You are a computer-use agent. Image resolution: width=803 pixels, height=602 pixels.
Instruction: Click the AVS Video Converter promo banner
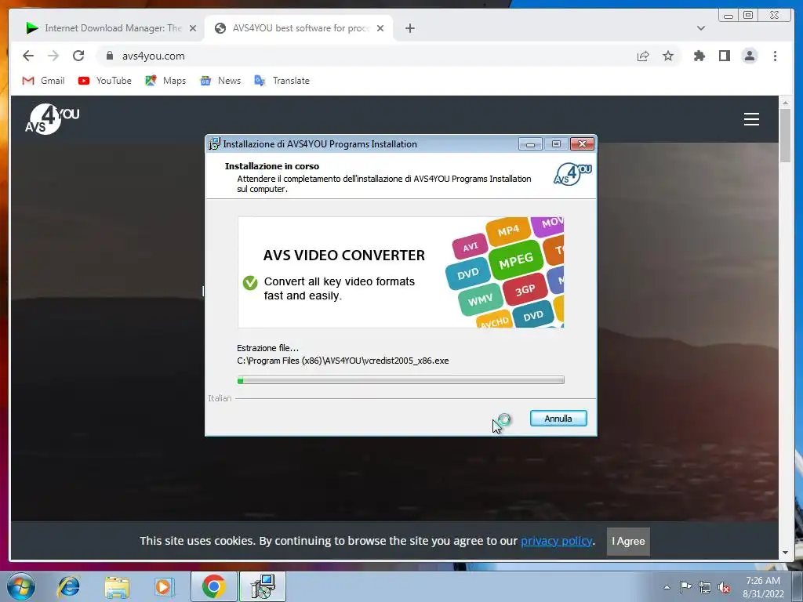click(401, 272)
